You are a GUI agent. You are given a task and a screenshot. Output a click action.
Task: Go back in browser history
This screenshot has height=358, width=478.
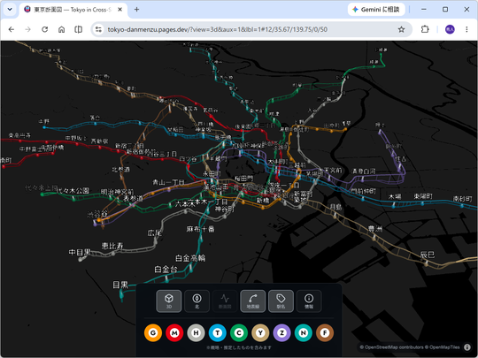[x=12, y=29]
